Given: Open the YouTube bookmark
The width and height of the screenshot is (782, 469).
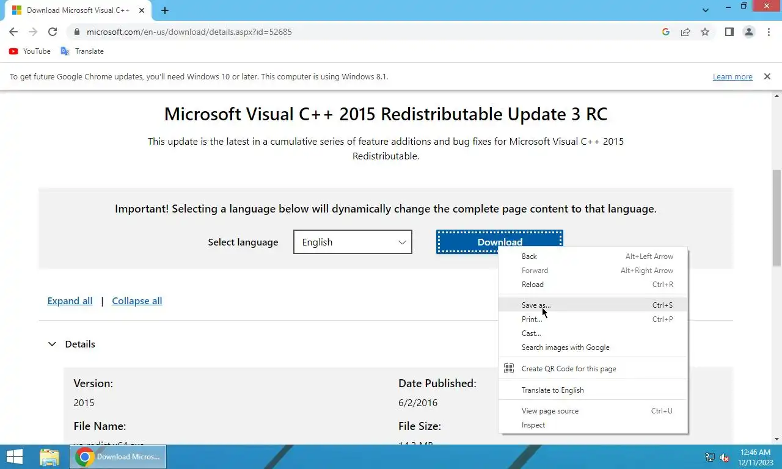Looking at the screenshot, I should pos(30,51).
